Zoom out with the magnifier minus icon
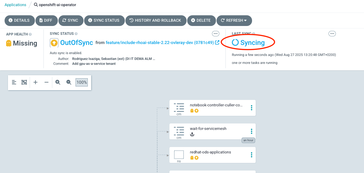Image resolution: width=364 pixels, height=173 pixels. (69, 82)
